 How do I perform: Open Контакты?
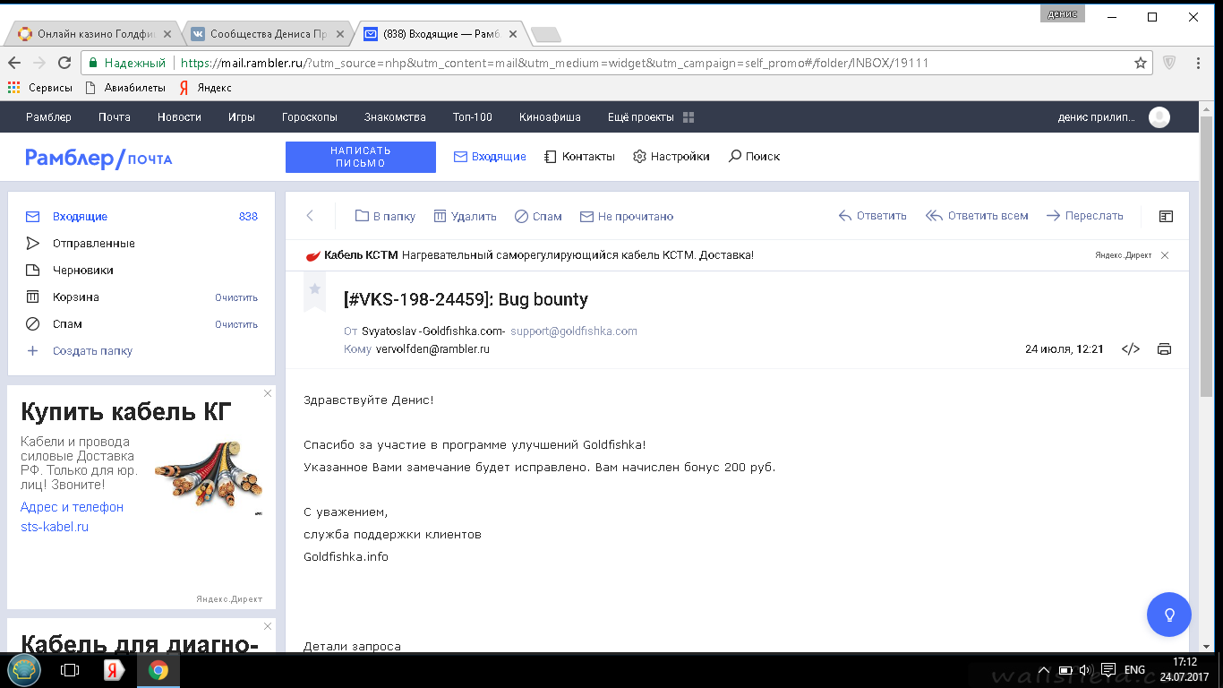click(x=579, y=157)
